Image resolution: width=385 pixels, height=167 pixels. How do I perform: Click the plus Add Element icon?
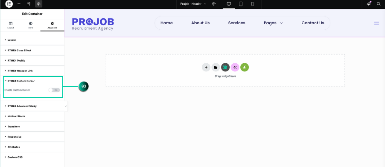(19, 4)
